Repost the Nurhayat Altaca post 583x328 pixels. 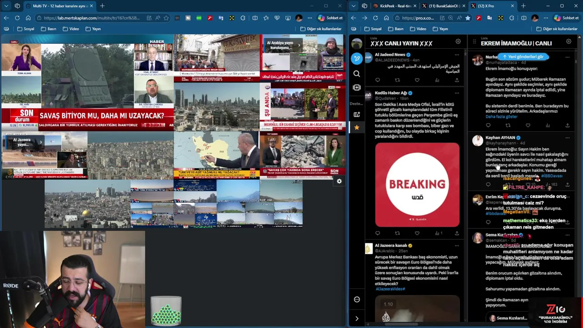point(508,125)
